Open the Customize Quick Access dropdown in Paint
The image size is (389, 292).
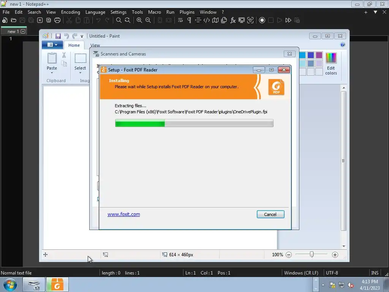(x=82, y=36)
